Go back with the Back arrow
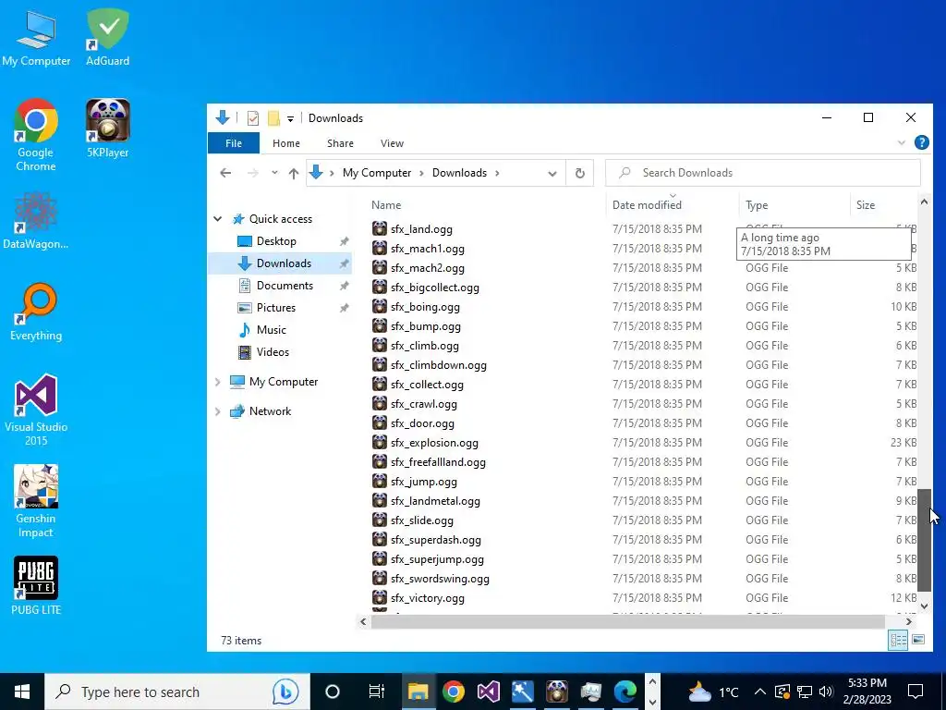 [225, 173]
